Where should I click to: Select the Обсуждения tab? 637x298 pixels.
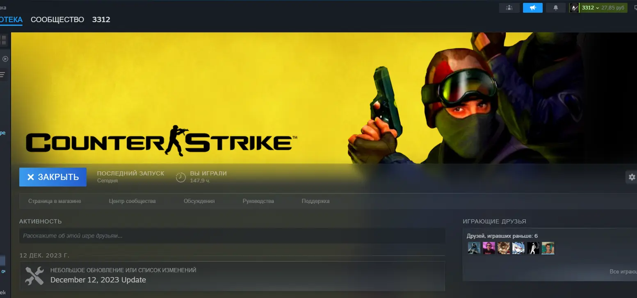pos(199,201)
